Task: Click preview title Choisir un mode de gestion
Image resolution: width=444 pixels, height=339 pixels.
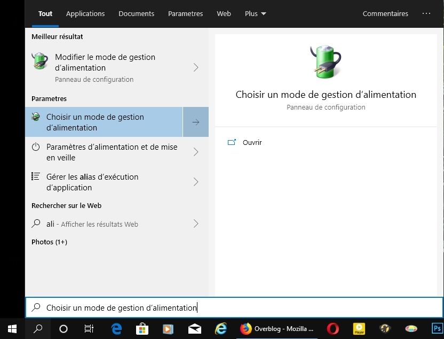Action: tap(326, 95)
